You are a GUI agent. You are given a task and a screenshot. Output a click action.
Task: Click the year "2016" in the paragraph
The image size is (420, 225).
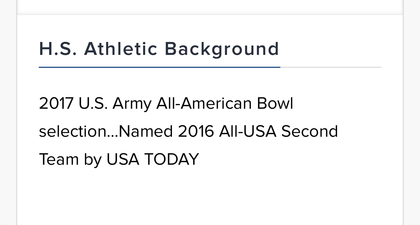point(196,131)
